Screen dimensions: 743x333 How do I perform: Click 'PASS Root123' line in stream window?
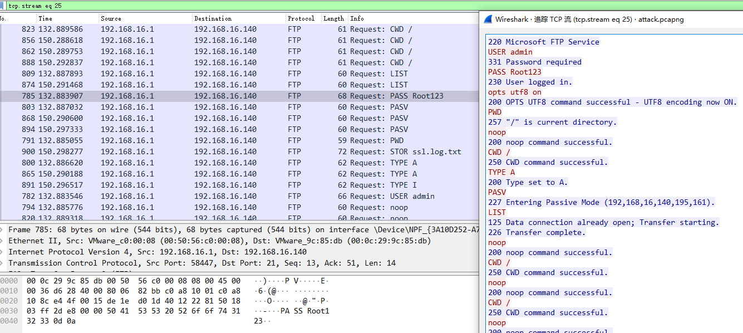pos(515,72)
